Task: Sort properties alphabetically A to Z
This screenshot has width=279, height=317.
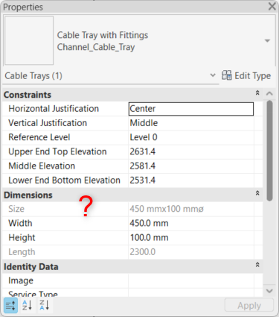Action: pos(27,305)
